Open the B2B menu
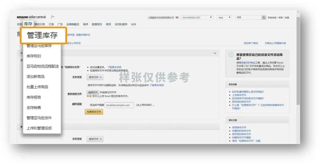Viewport: 320px width, 164px height. (x=133, y=24)
